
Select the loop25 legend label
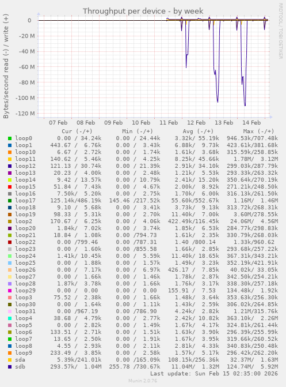(x=25, y=263)
